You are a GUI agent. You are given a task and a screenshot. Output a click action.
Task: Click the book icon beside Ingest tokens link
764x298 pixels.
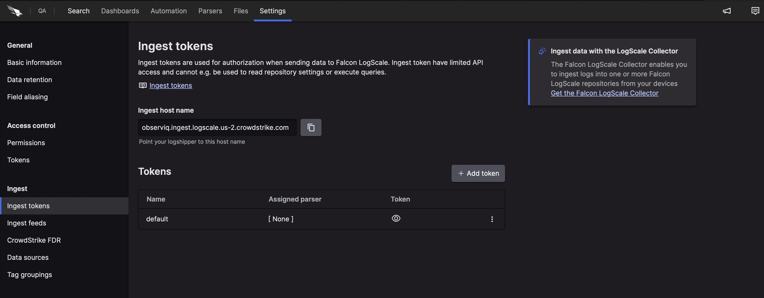click(142, 86)
